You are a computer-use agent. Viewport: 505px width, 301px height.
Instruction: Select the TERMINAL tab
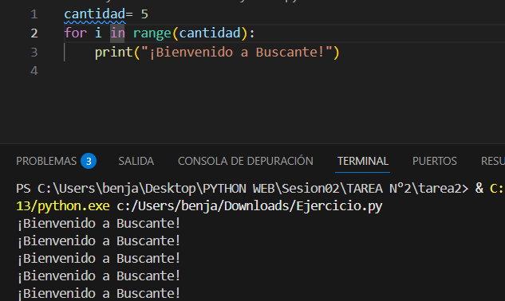pyautogui.click(x=363, y=161)
